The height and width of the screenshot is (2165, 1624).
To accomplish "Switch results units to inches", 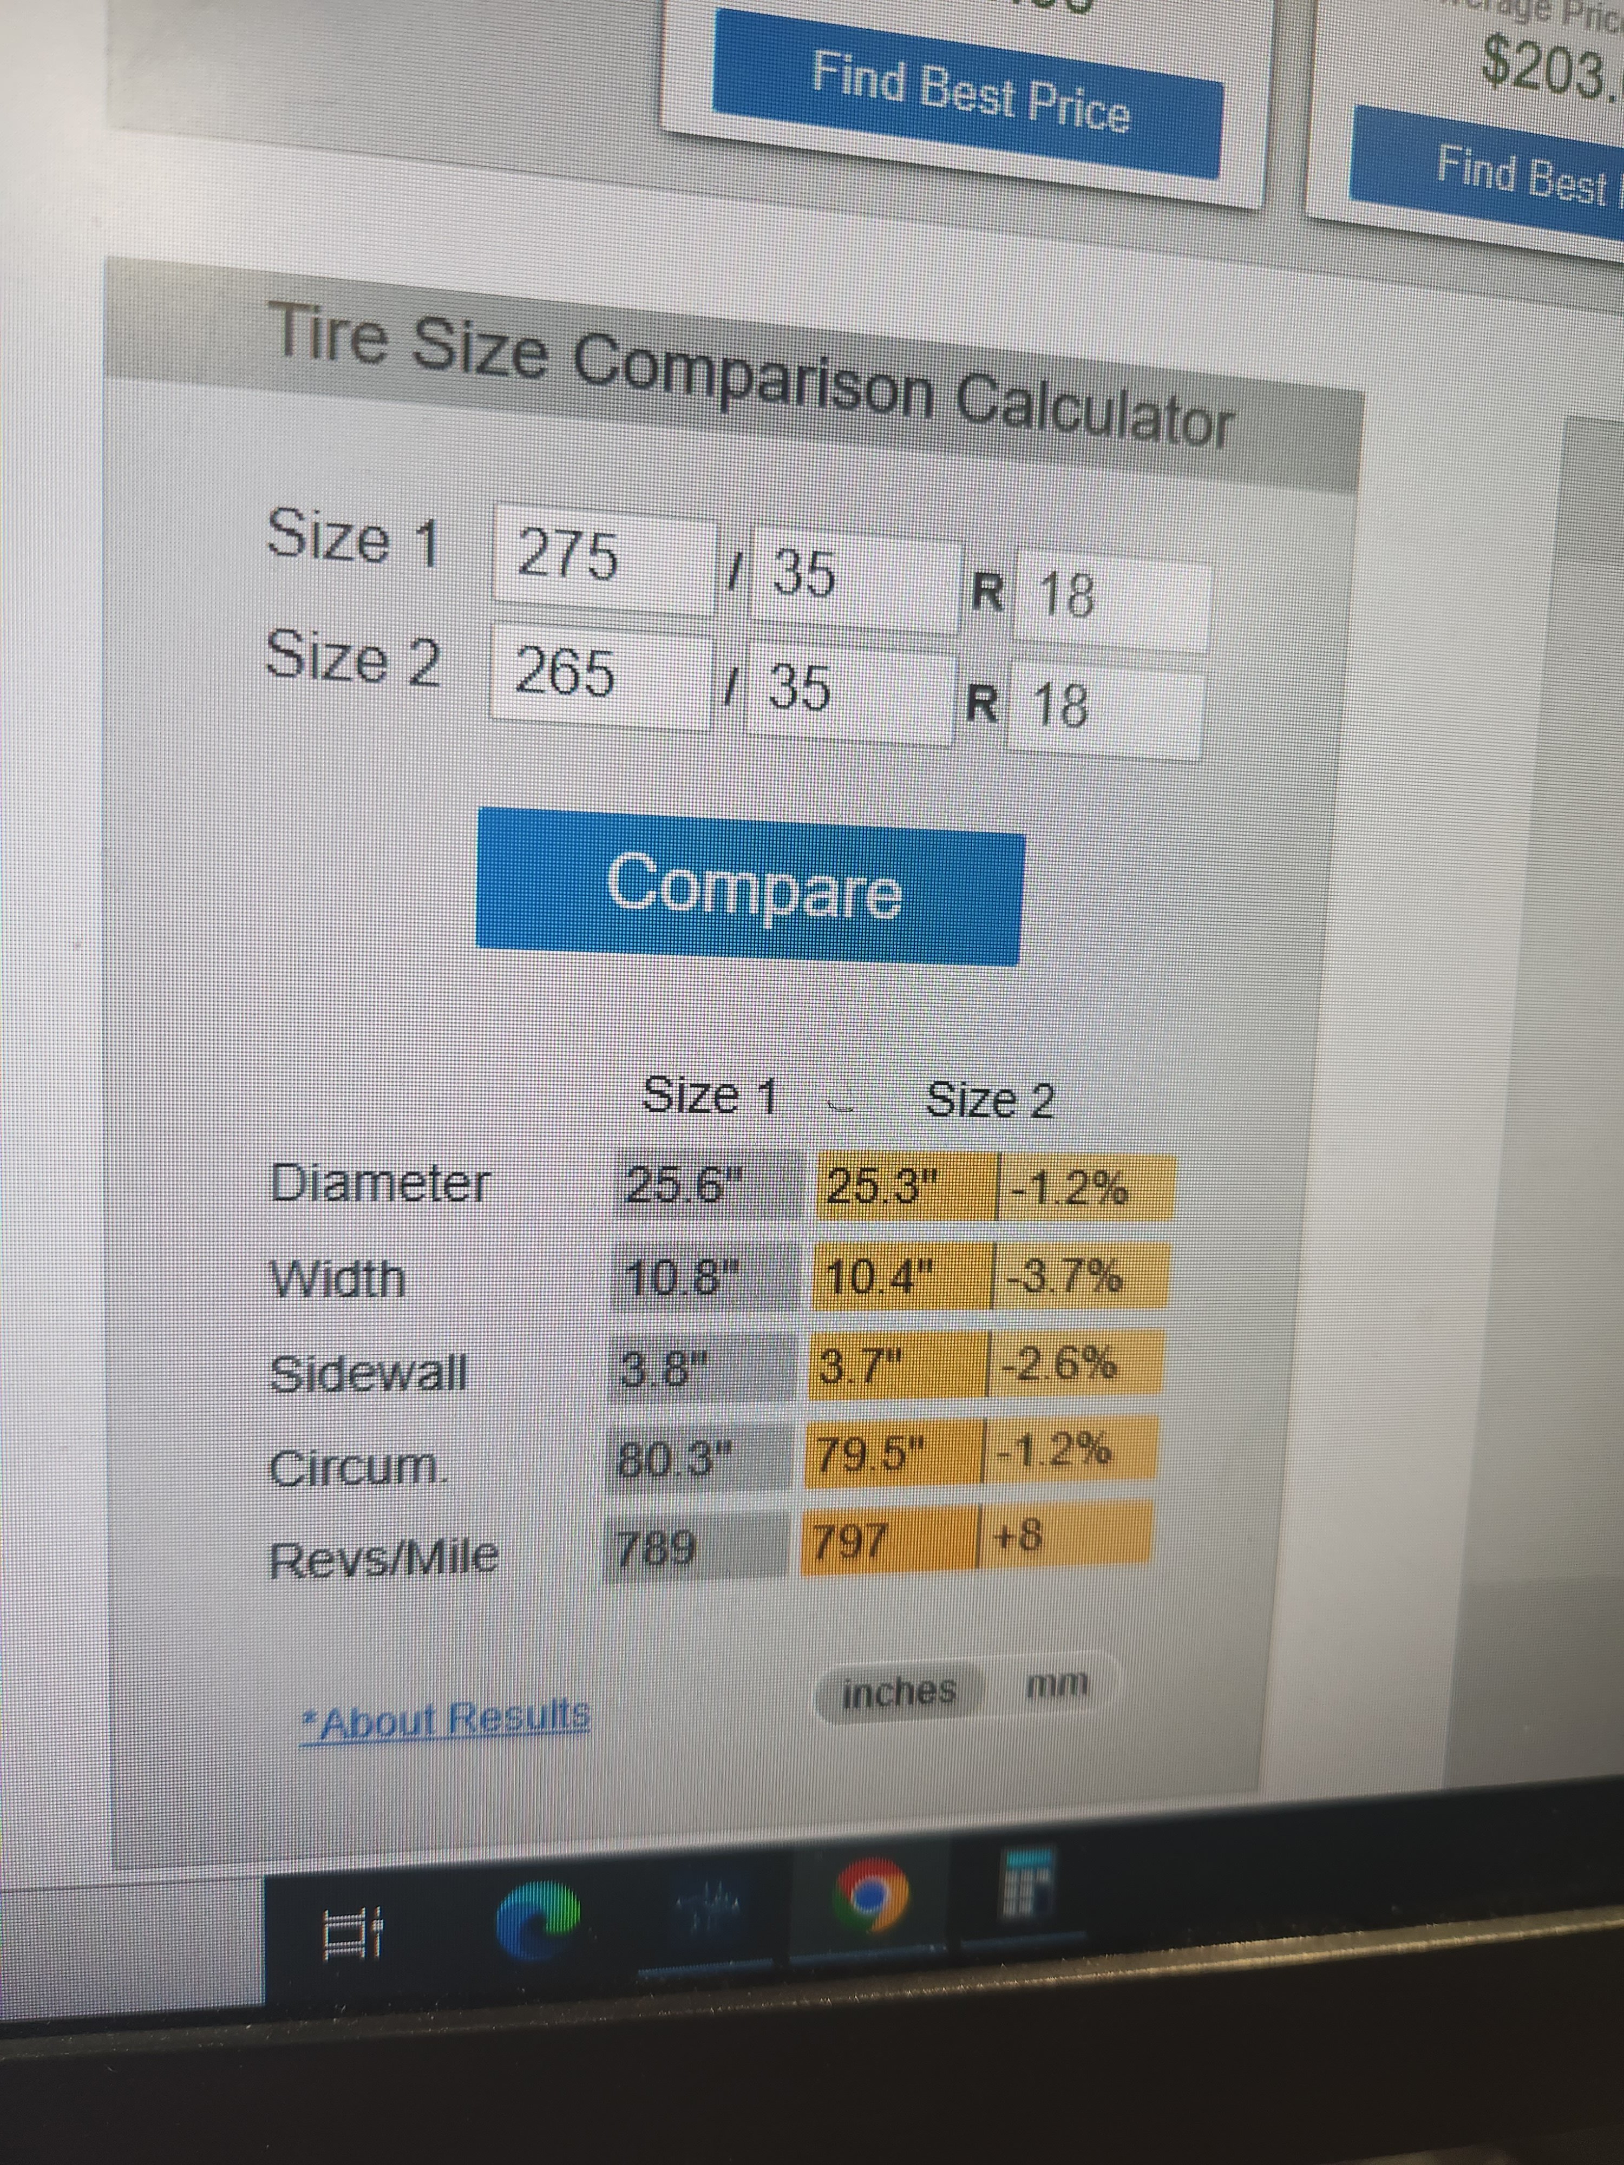I will (899, 1691).
